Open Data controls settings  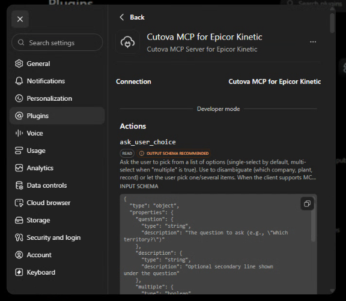click(57, 185)
